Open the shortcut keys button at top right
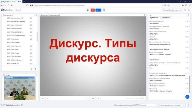 coord(172,10)
